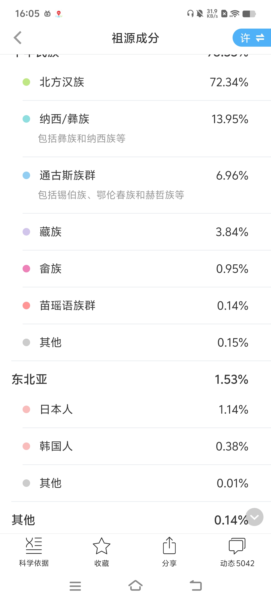This screenshot has width=271, height=602.
Task: Tap the 收藏 star icon
Action: click(x=102, y=546)
